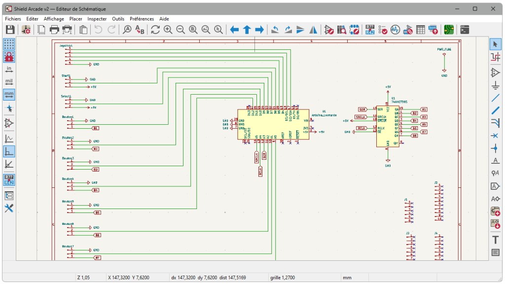Add a no-connect flag
The height and width of the screenshot is (284, 505).
(x=496, y=135)
